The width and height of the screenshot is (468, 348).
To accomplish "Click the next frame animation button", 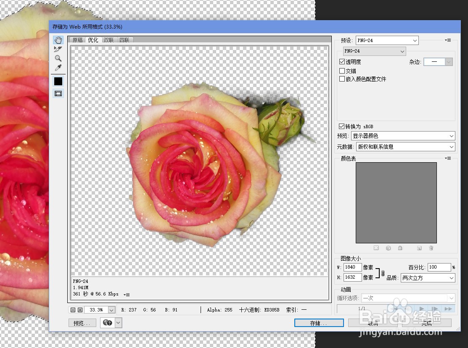I will tap(435, 308).
